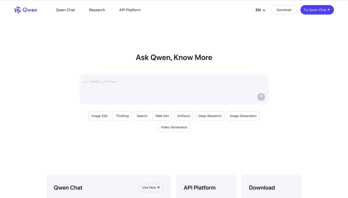Toggle the Search chip
Screen dimensions: 348x198
tap(142, 116)
